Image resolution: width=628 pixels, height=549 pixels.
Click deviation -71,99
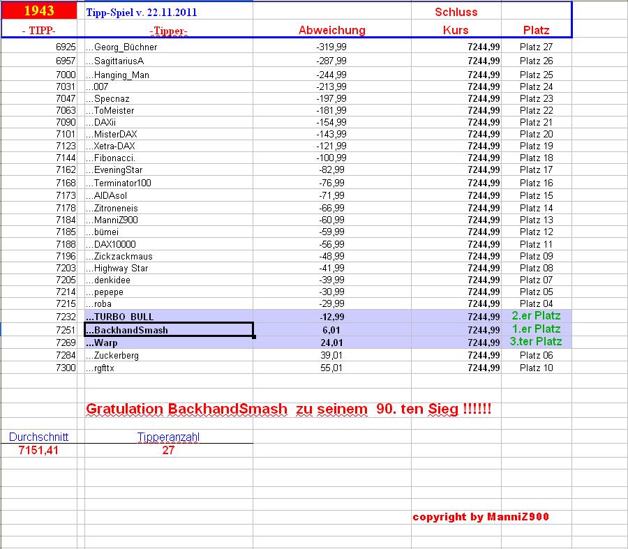point(331,196)
